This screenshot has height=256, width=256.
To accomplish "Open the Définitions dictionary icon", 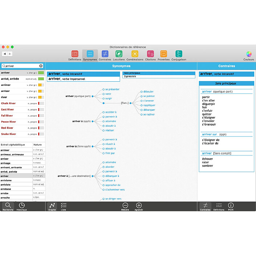I will (75, 54).
